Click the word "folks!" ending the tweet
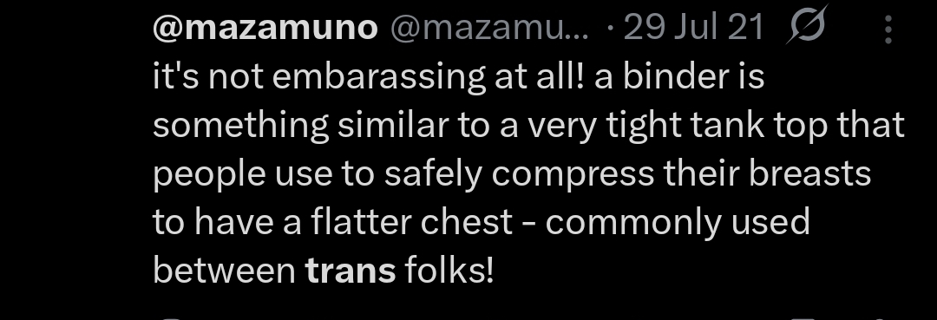 click(x=449, y=270)
